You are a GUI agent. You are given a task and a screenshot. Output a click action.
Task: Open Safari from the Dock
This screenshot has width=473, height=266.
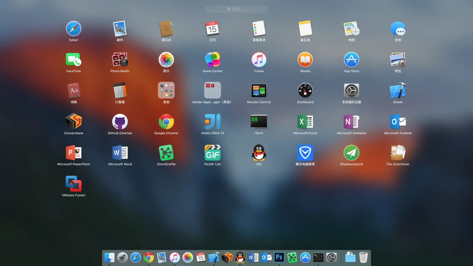click(136, 257)
